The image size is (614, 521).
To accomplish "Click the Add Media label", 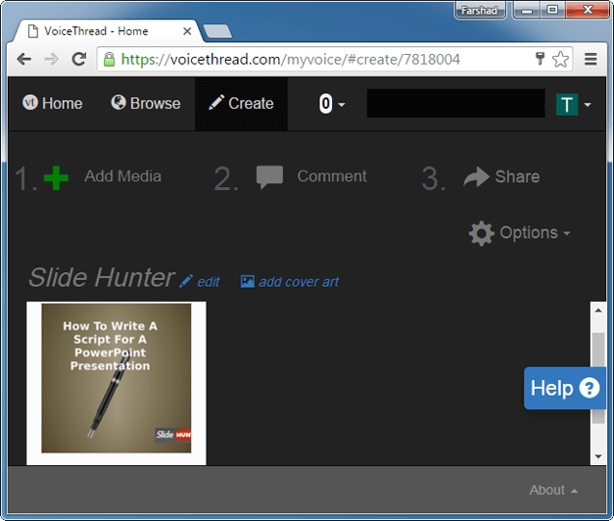I will 123,176.
